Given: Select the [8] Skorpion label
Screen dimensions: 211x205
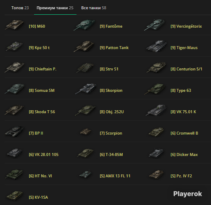Looking at the screenshot, I should [111, 91].
